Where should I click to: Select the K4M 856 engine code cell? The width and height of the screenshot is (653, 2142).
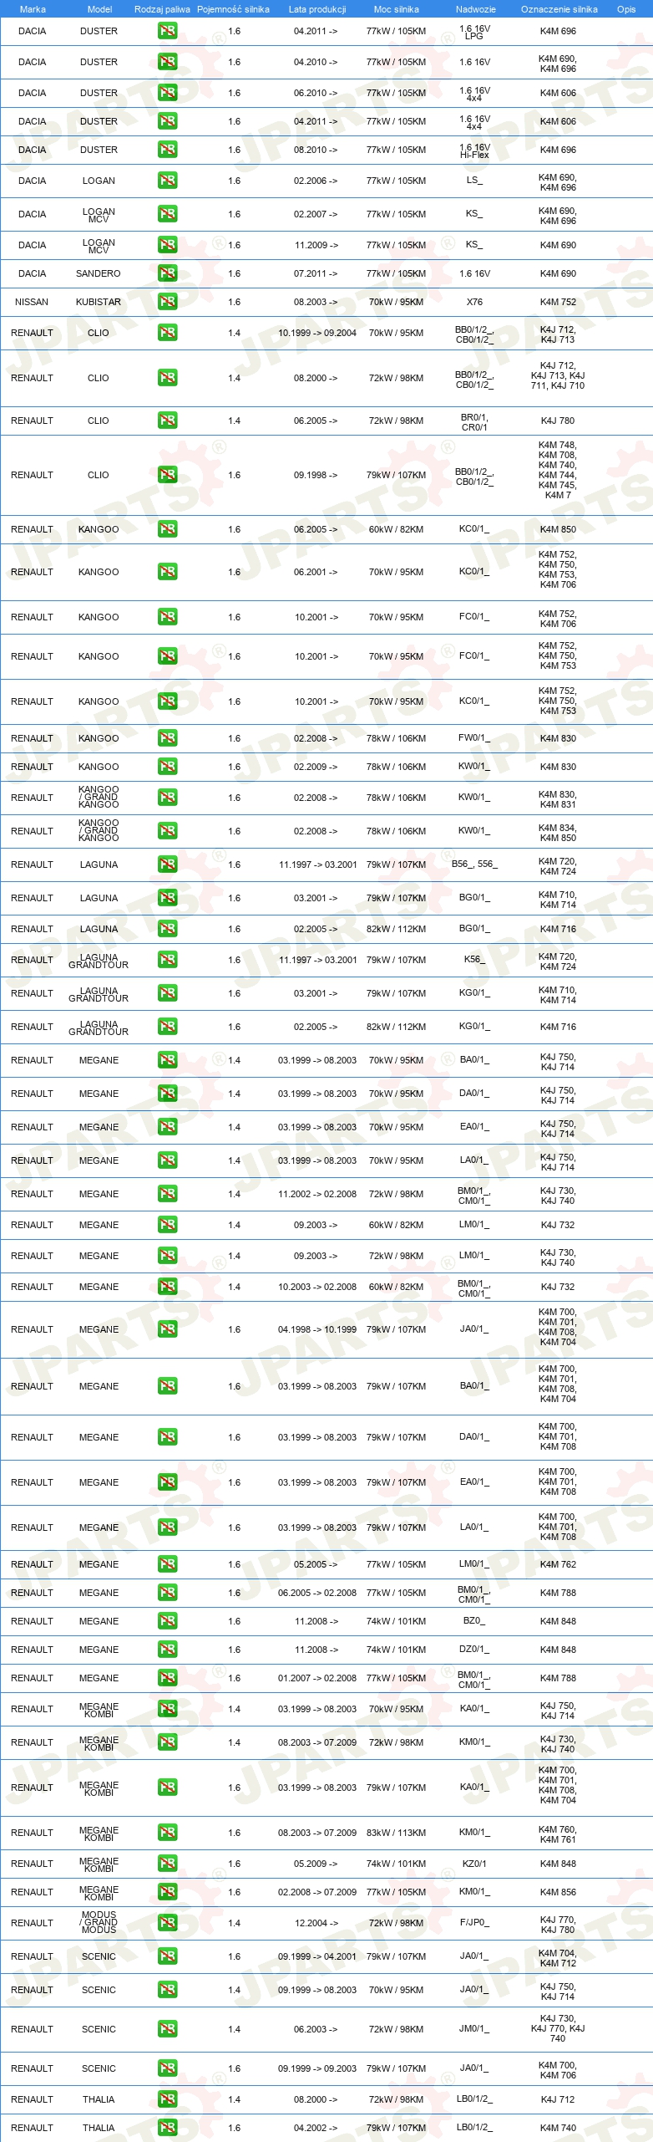[558, 1892]
